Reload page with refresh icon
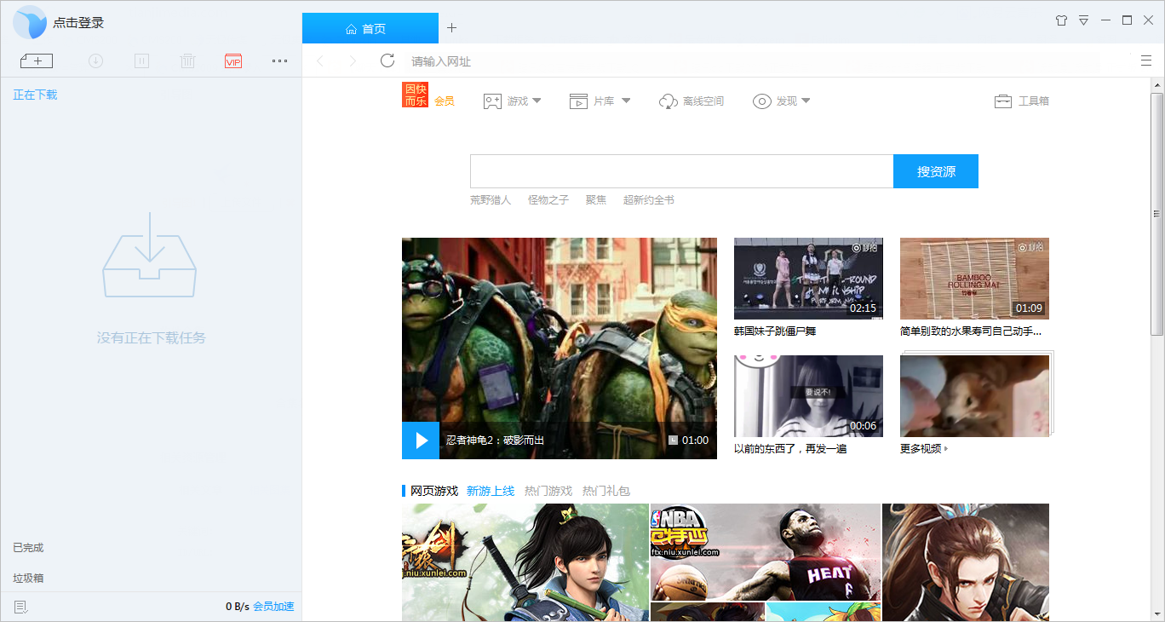1165x622 pixels. 387,60
